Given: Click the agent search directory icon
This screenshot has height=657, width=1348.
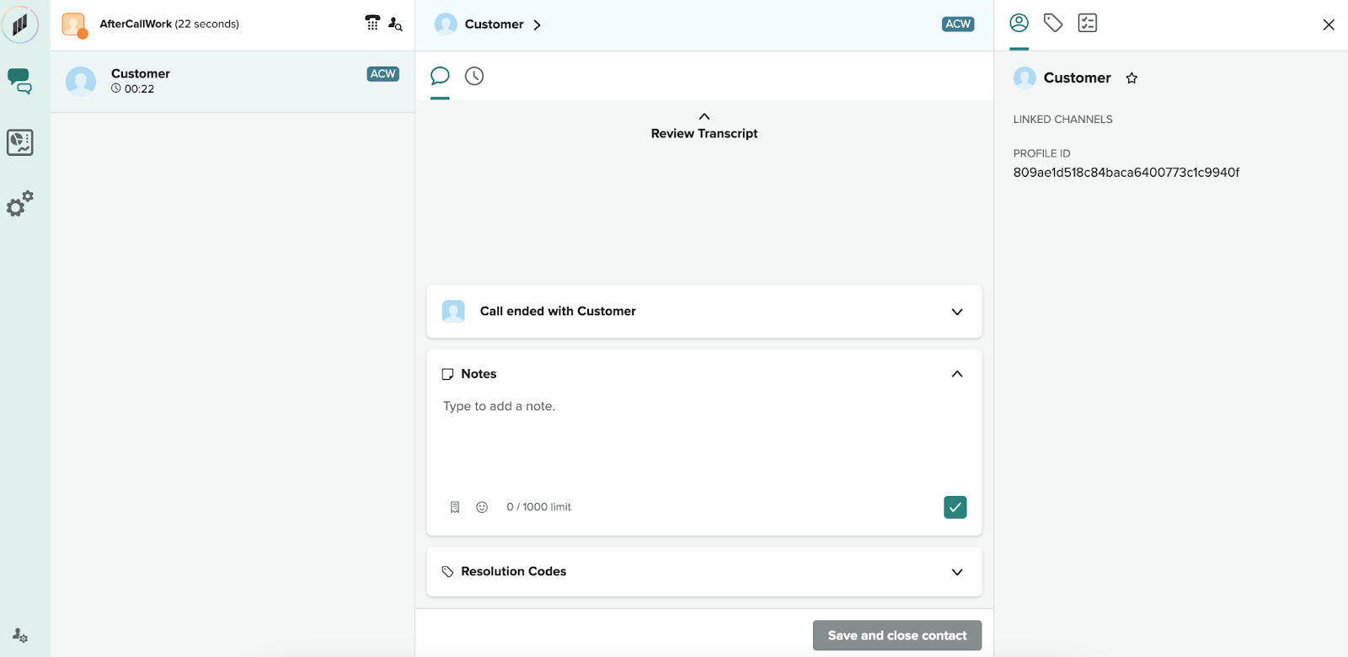Looking at the screenshot, I should tap(395, 24).
